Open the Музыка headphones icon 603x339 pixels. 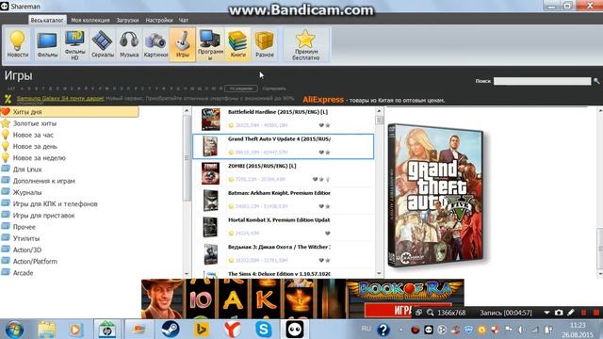click(x=129, y=44)
